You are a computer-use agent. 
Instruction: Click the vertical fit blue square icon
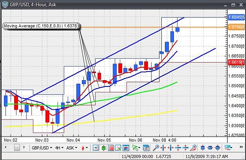pos(203,148)
